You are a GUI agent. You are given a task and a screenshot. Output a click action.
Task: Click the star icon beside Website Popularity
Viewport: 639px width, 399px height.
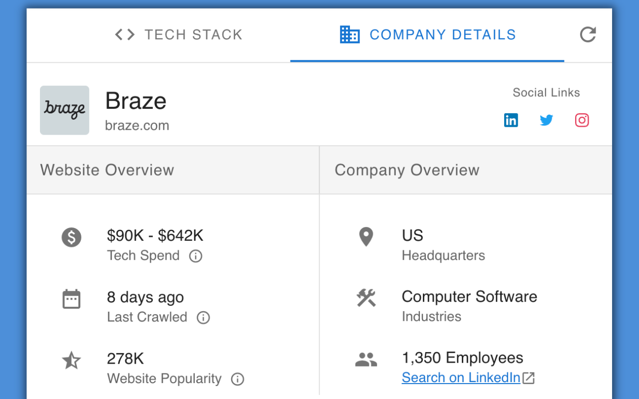(71, 360)
